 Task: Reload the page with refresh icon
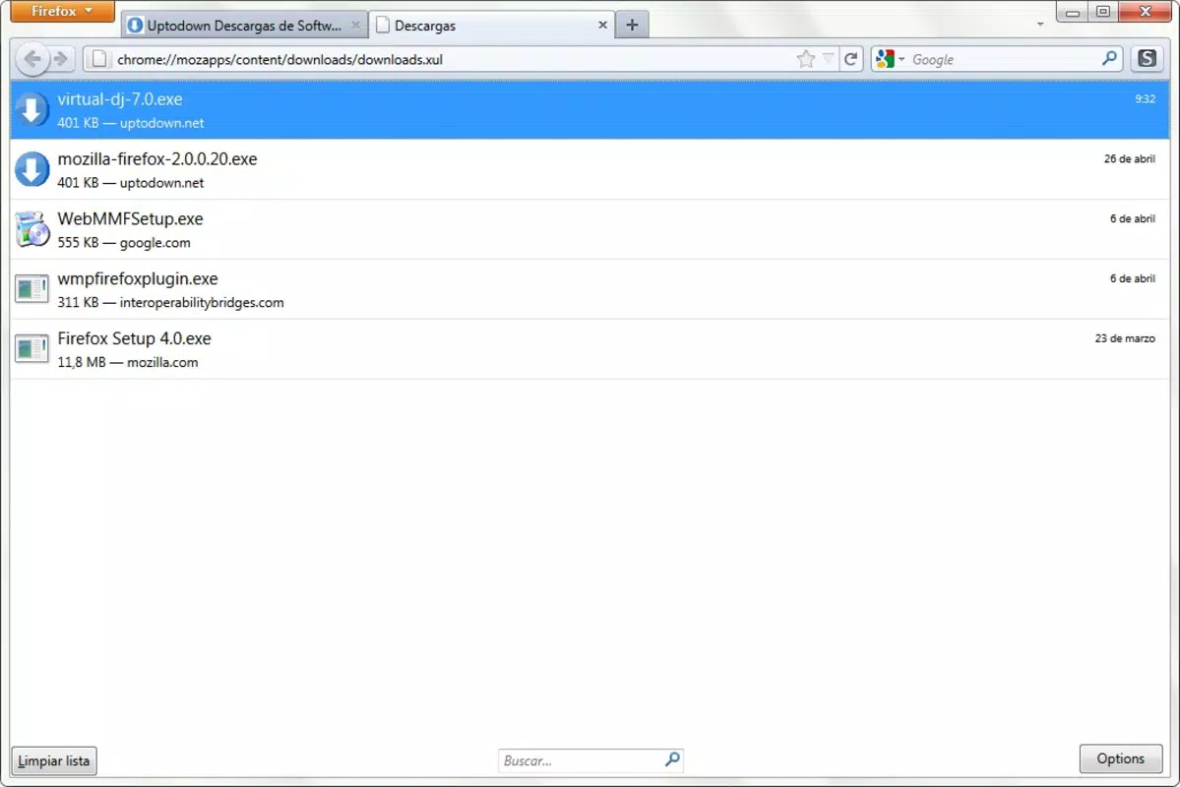(850, 59)
